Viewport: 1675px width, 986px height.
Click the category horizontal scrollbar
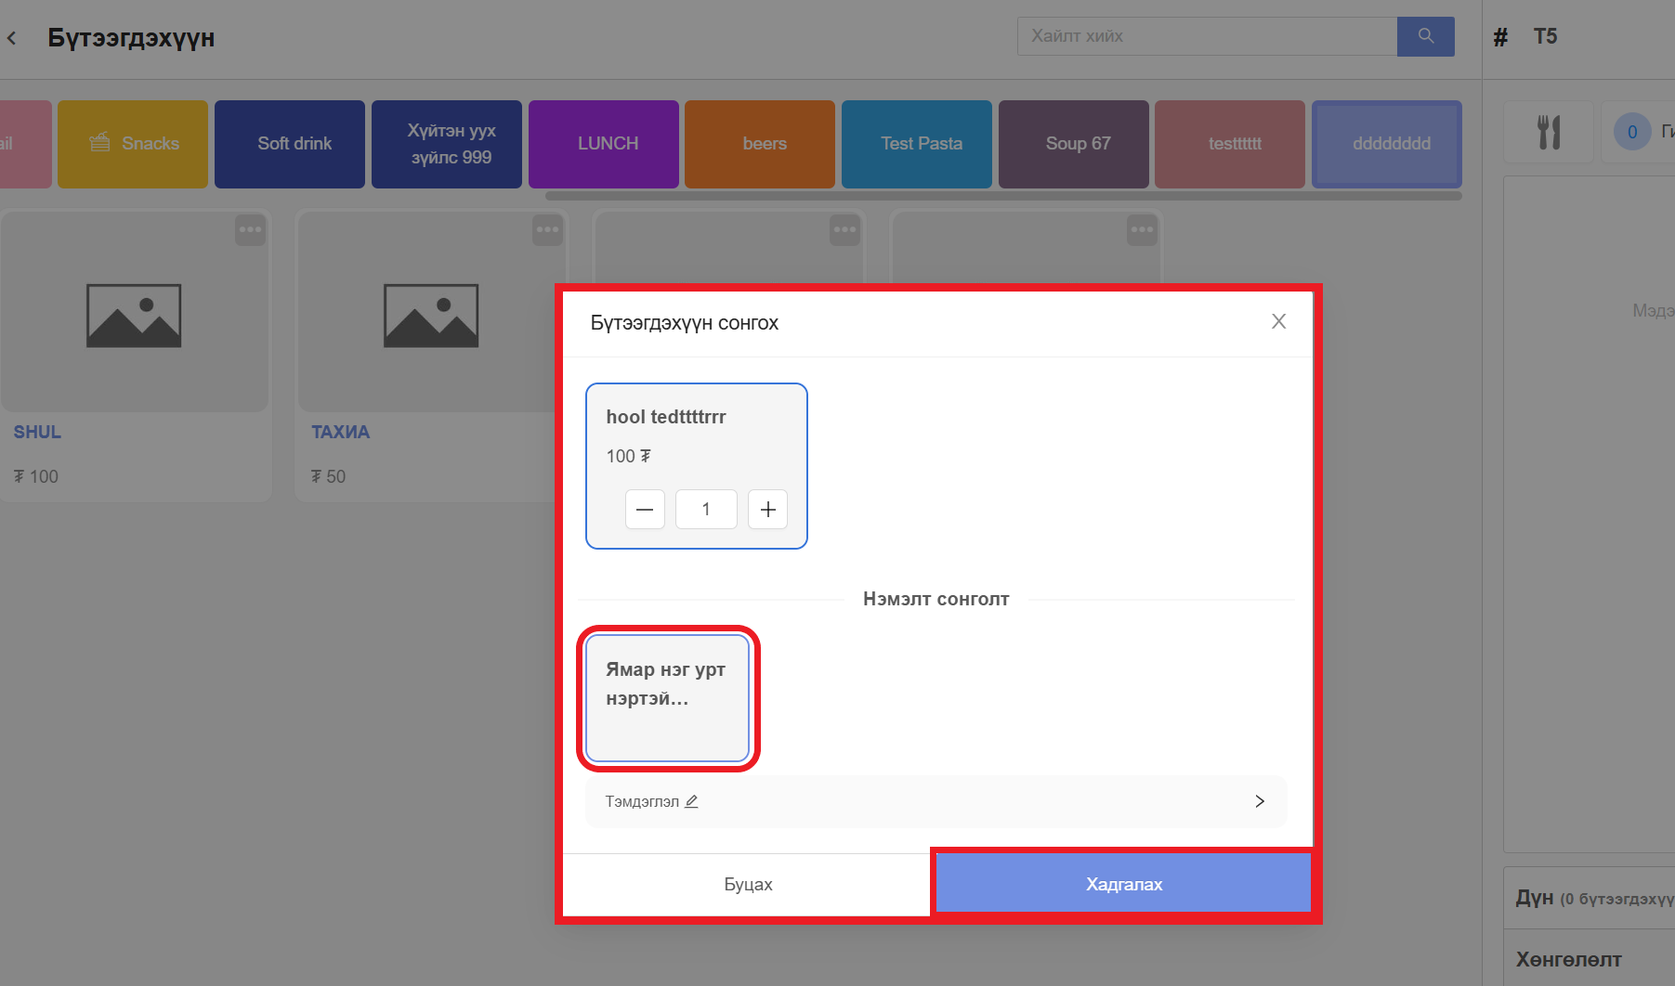point(1003,196)
